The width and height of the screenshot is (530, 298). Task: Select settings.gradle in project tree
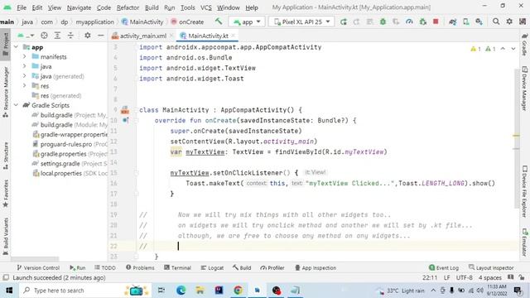click(70, 164)
